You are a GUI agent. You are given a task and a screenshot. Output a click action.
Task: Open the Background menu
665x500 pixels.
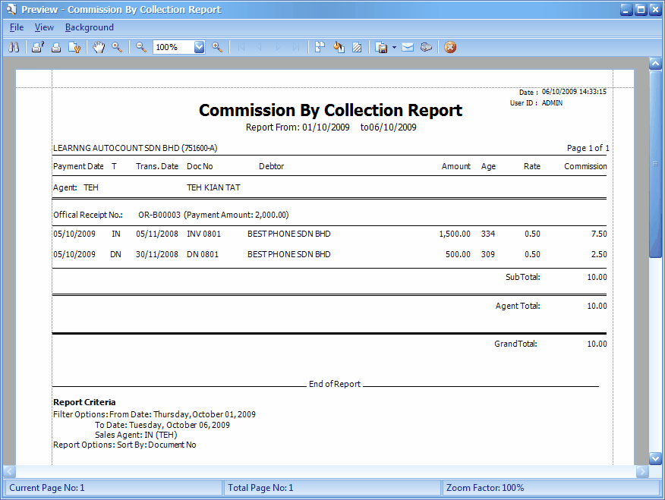[x=90, y=27]
